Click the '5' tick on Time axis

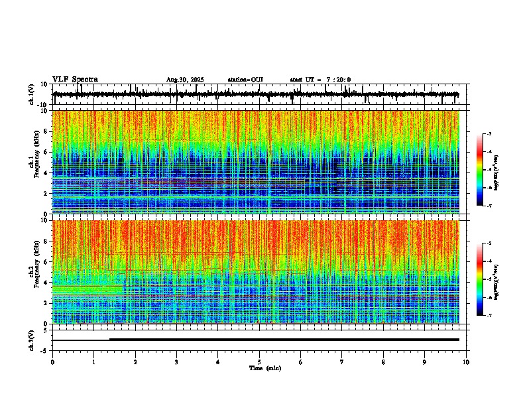tap(259, 362)
